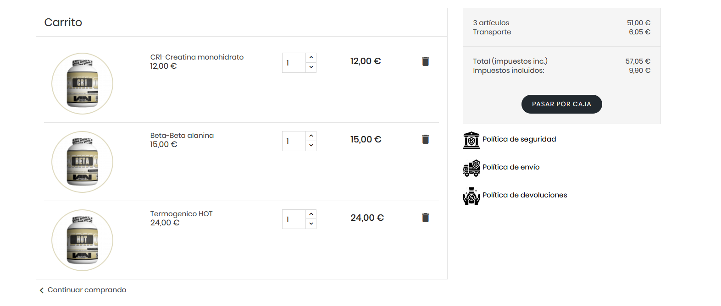Click the CR1 product thumbnail image
The height and width of the screenshot is (306, 721).
pos(82,83)
